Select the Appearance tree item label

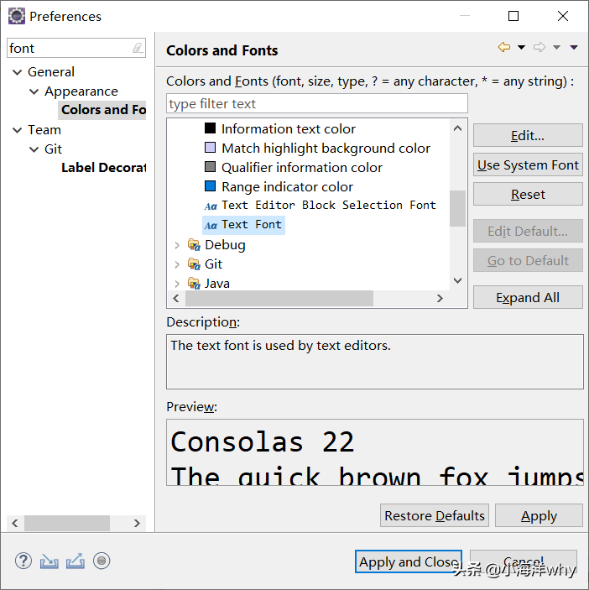tap(81, 91)
